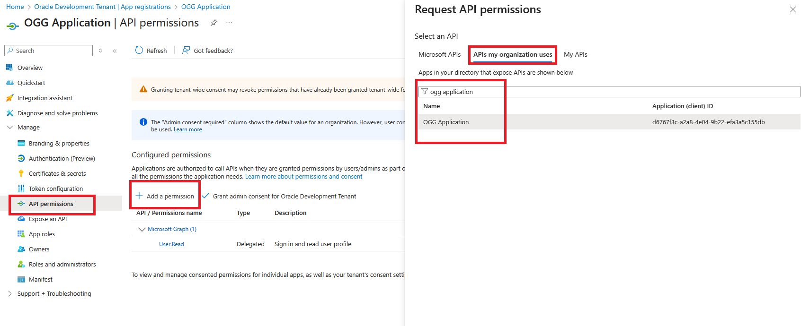Switch to the Microsoft APIs tab
The width and height of the screenshot is (801, 326).
[439, 54]
